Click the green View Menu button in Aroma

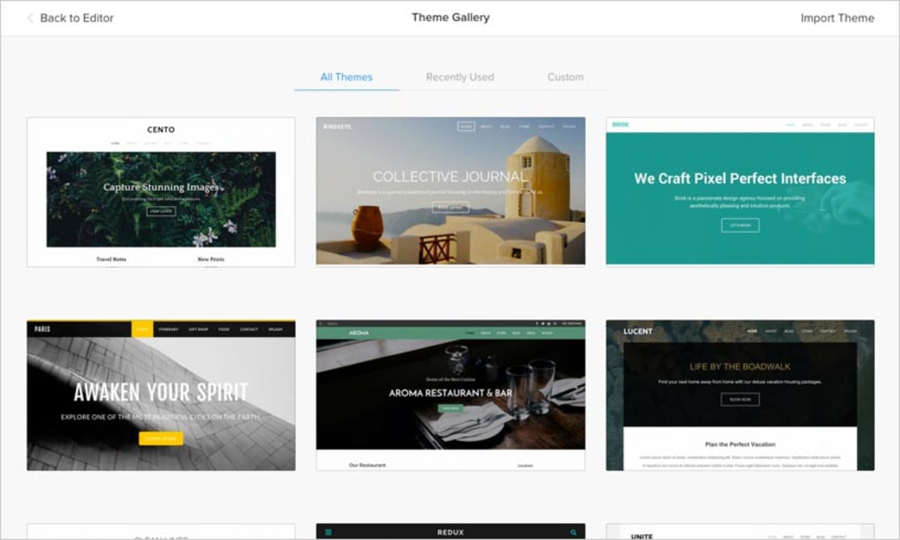451,408
